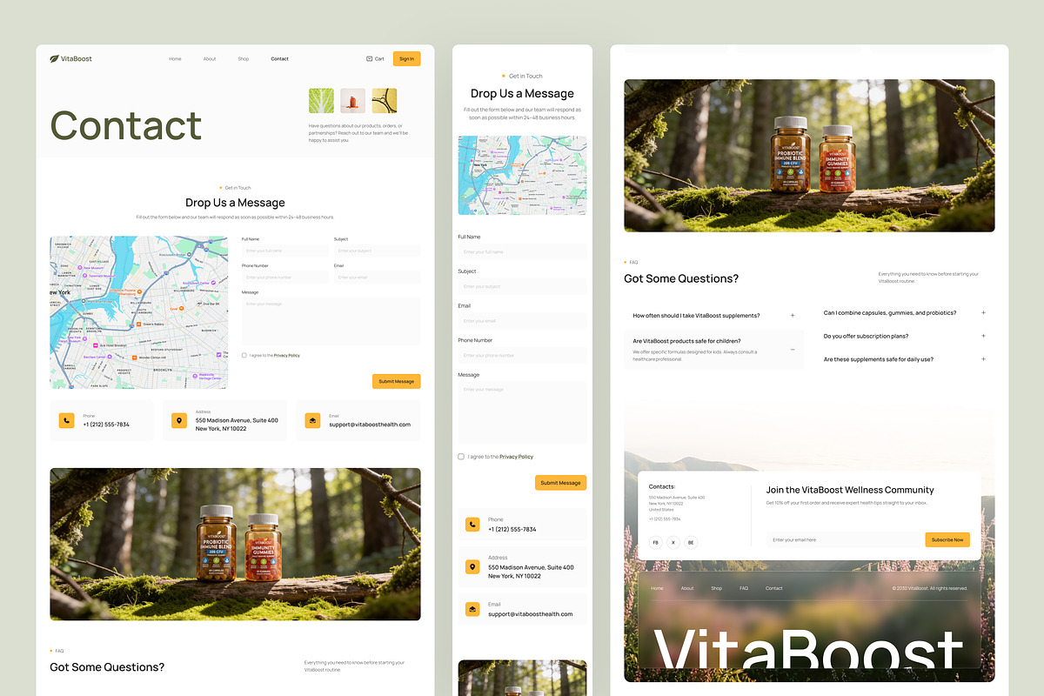Click 'Join the VitaBoost Wellness Community' heading
This screenshot has height=696, width=1044.
[x=850, y=490]
